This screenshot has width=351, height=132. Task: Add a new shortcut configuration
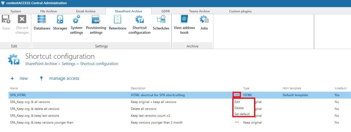point(19,78)
